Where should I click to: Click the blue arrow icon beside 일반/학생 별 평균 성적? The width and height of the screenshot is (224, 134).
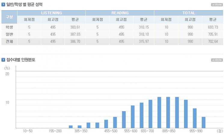3,5
